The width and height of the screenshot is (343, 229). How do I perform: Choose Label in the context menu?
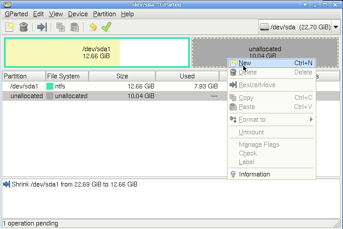coord(271,162)
